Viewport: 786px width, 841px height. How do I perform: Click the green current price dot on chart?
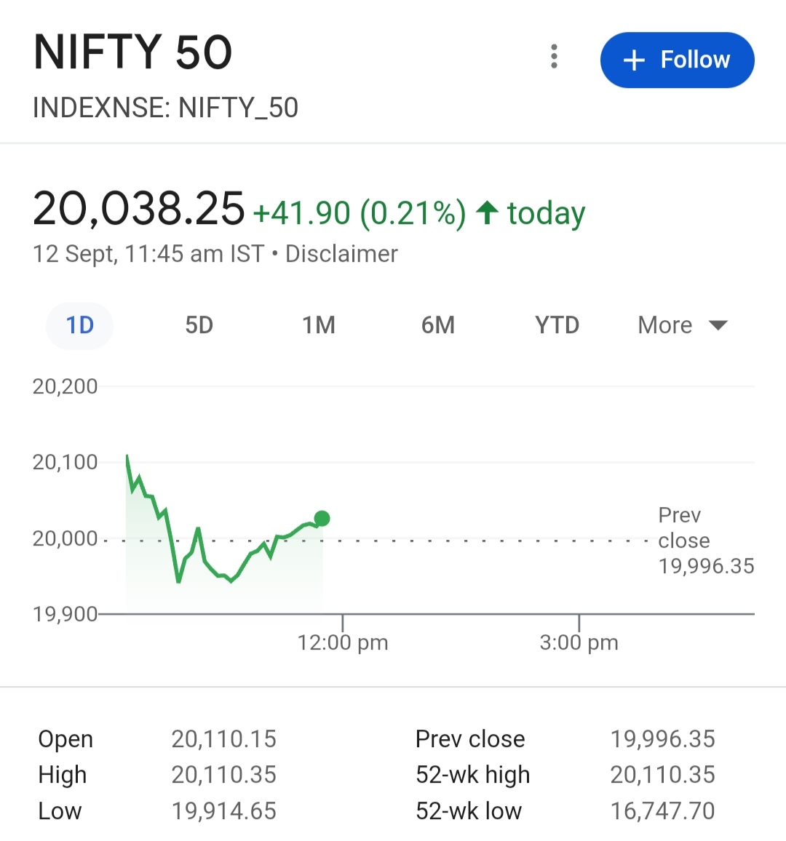(x=322, y=519)
